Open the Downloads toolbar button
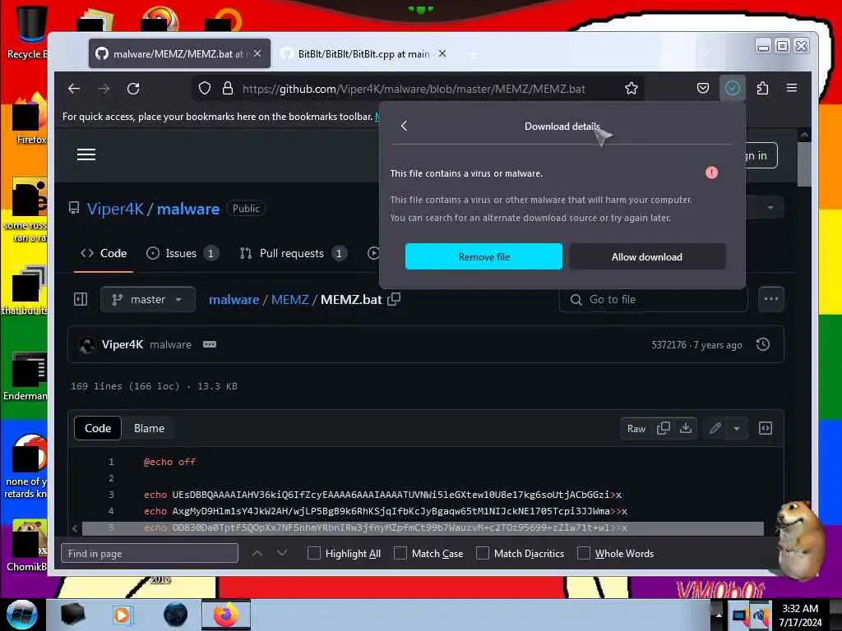This screenshot has height=631, width=842. click(x=733, y=88)
